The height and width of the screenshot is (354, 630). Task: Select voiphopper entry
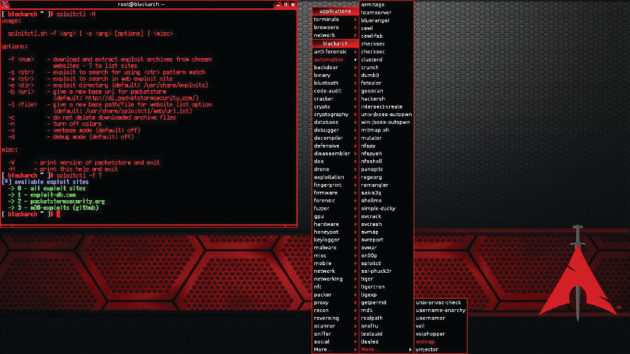click(430, 334)
